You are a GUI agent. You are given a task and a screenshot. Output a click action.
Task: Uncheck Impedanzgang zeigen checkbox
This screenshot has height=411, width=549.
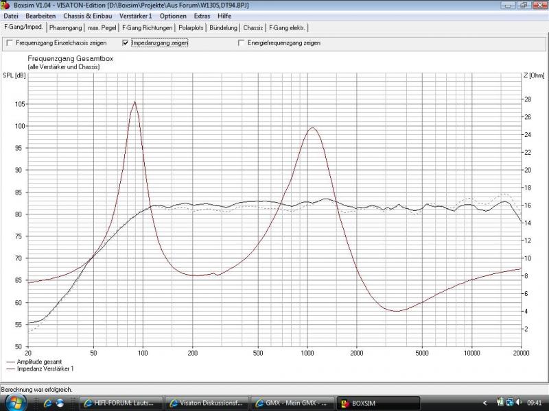click(125, 43)
